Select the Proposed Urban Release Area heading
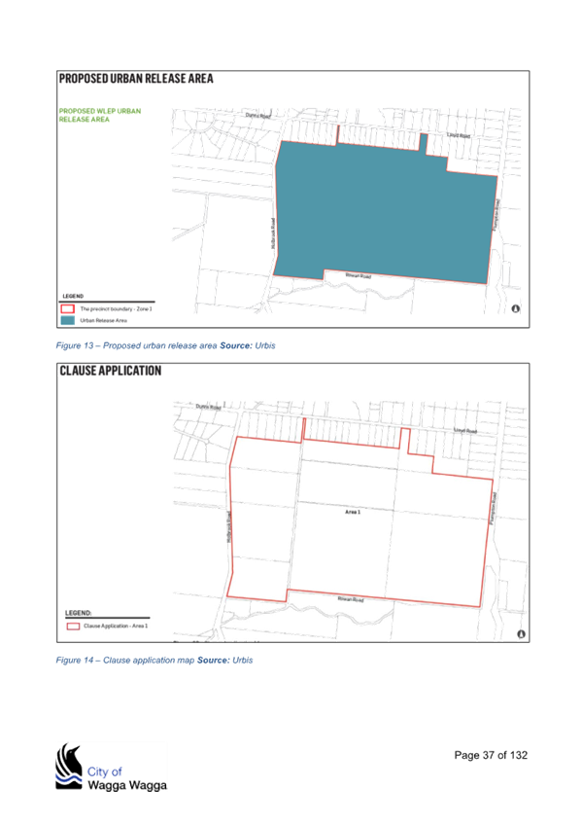The image size is (582, 825). pos(136,79)
